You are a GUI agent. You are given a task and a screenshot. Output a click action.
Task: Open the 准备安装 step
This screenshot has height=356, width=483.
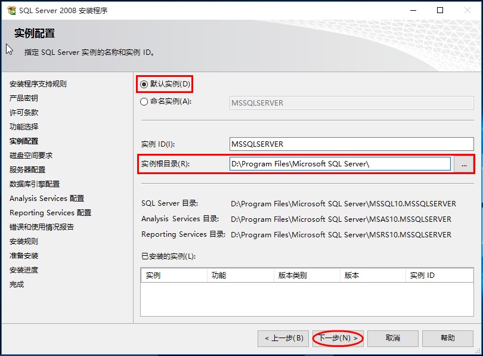point(24,256)
